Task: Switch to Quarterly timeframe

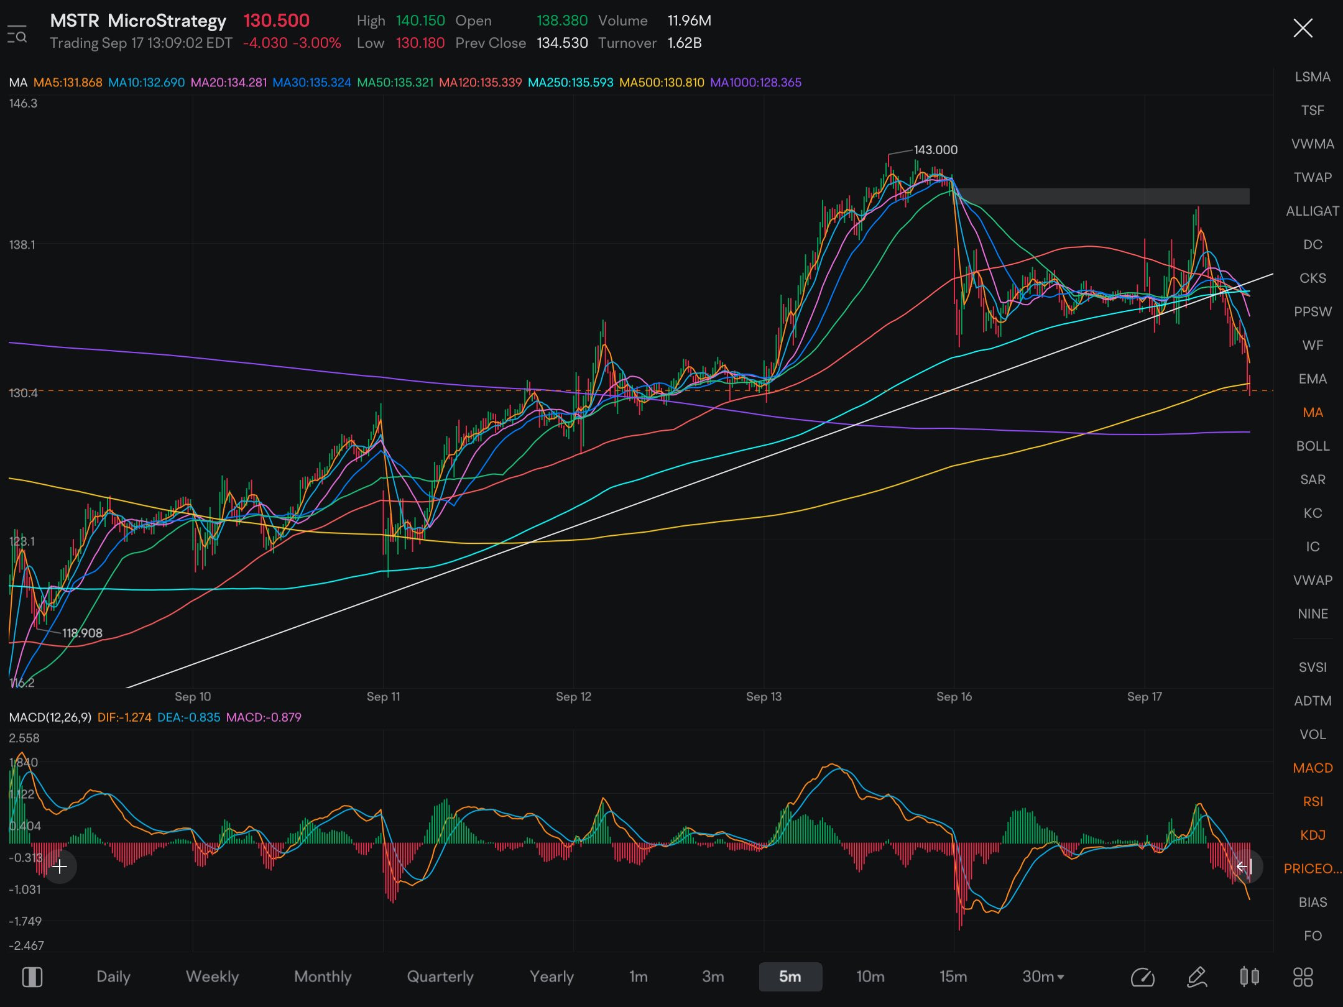Action: (440, 977)
